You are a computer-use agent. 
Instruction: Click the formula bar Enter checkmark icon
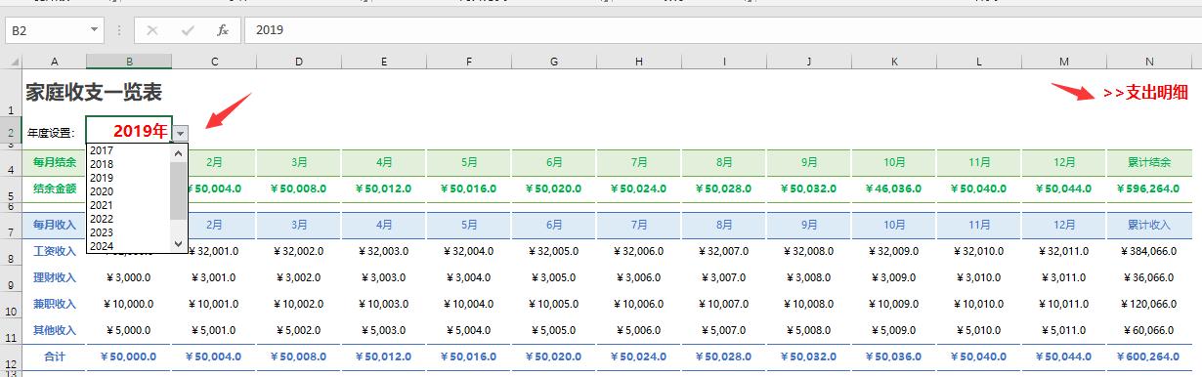click(x=188, y=30)
